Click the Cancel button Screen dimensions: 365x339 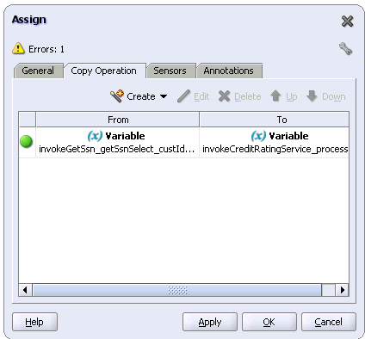pyautogui.click(x=329, y=322)
